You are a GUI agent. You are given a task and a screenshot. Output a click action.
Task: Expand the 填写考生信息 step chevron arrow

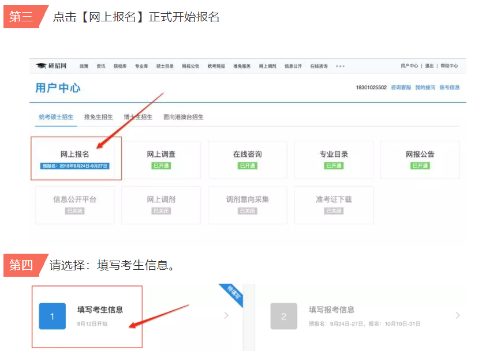pyautogui.click(x=226, y=315)
